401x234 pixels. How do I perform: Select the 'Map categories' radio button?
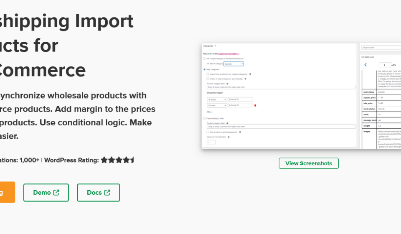coord(204,69)
